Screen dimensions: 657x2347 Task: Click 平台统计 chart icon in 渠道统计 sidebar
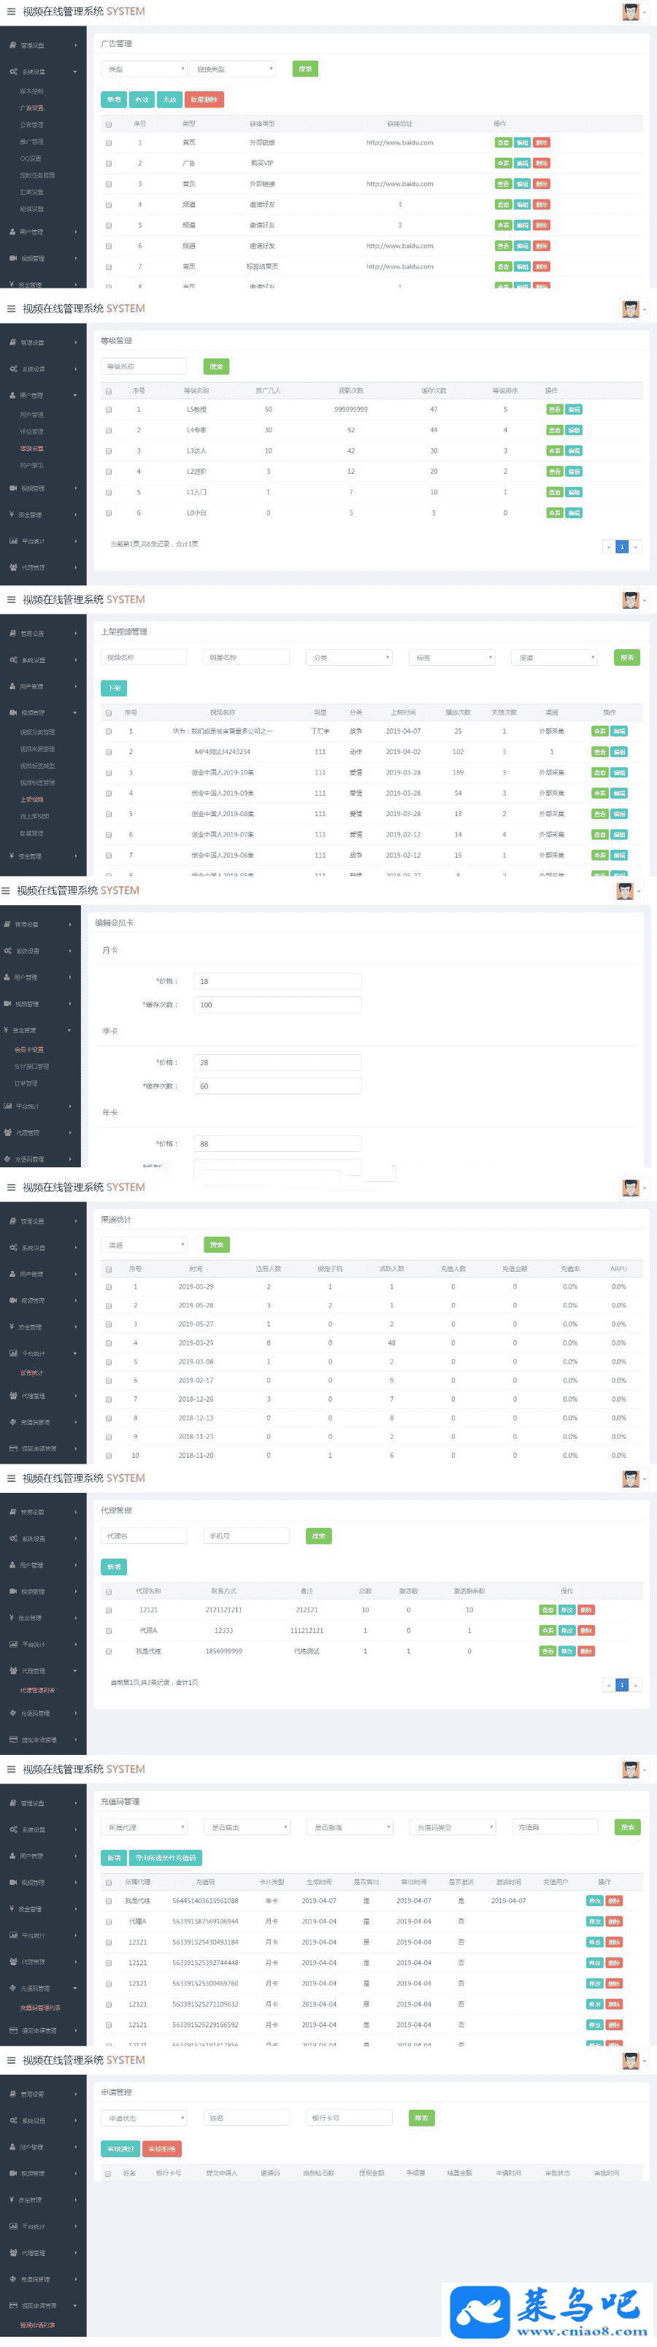[x=12, y=1353]
